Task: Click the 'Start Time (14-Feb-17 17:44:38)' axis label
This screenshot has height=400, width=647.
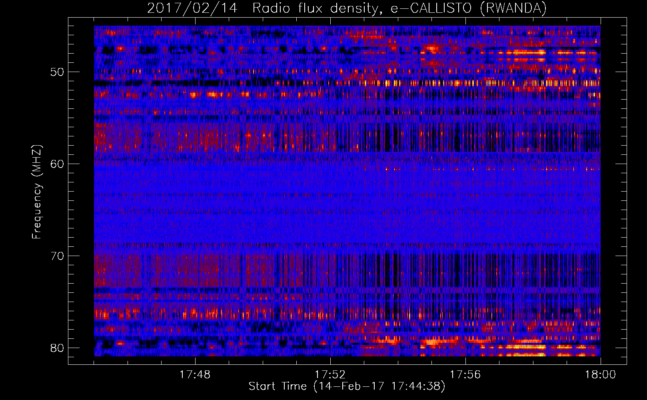Action: 347,386
